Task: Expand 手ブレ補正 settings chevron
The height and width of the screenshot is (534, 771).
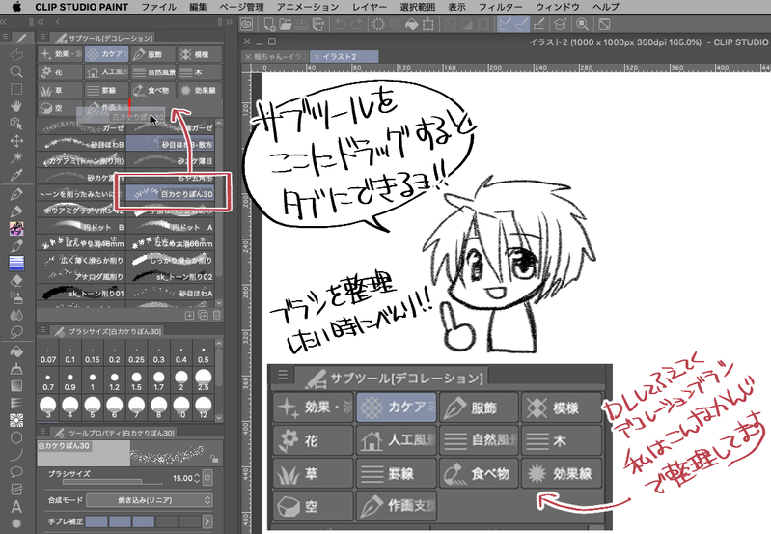Action: [207, 521]
